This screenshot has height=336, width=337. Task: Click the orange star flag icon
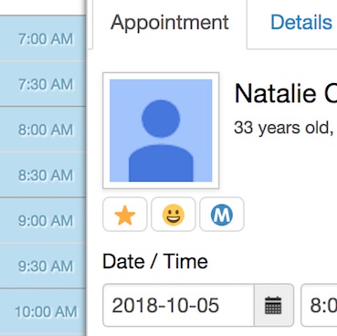point(125,215)
